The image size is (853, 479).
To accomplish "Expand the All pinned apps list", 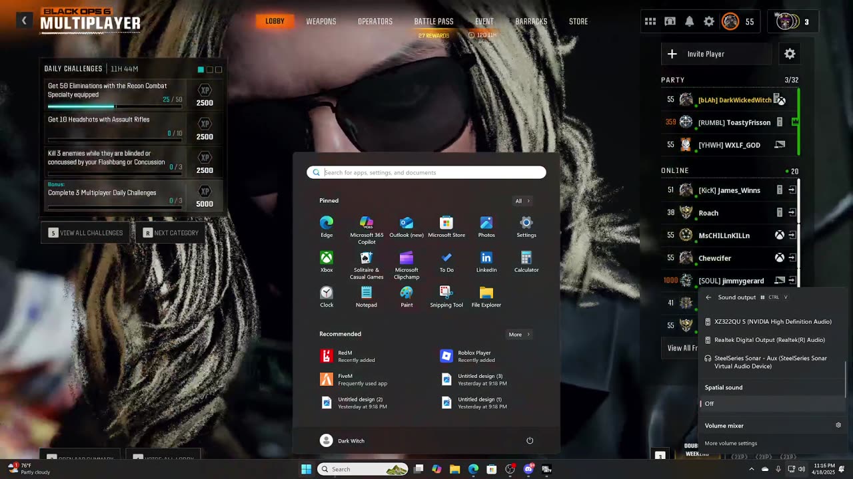I will (x=522, y=201).
